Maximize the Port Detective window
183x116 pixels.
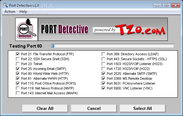(166, 5)
